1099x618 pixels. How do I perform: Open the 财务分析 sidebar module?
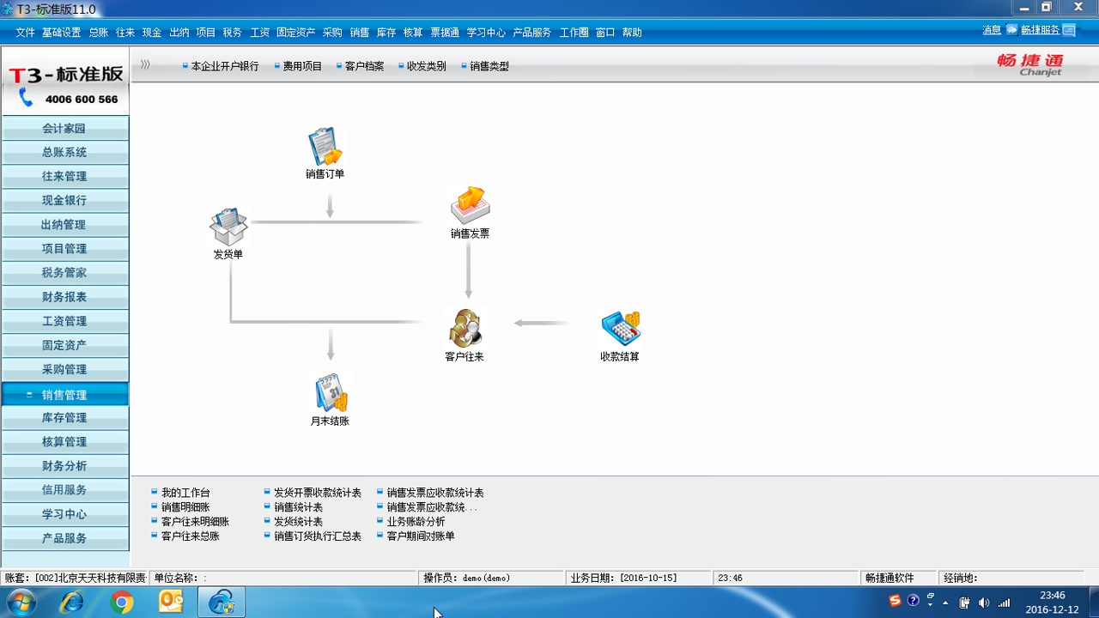point(65,465)
